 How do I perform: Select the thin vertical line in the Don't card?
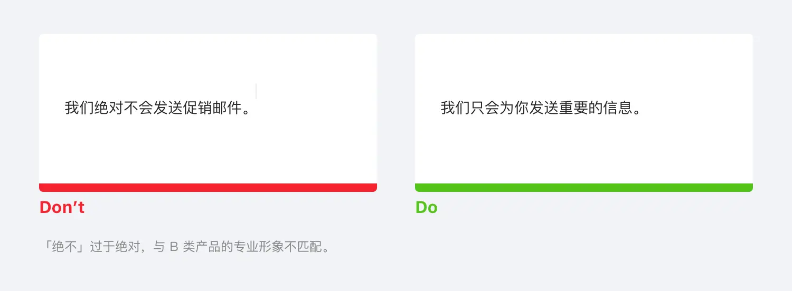click(x=256, y=91)
